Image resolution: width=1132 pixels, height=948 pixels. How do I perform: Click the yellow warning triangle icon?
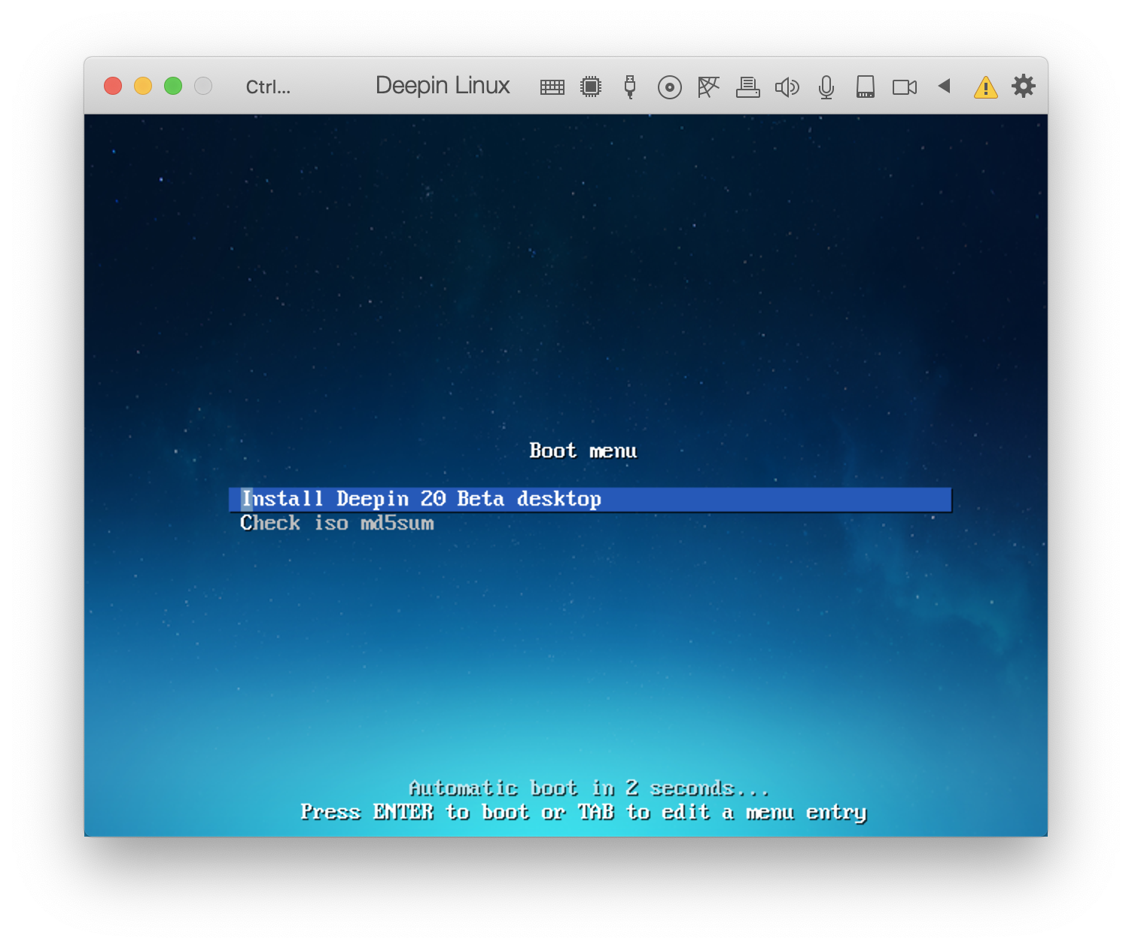pos(985,87)
